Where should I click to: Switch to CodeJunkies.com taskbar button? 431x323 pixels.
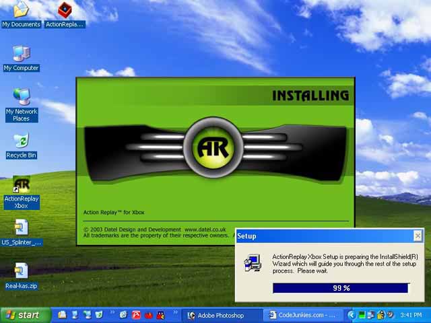[304, 316]
